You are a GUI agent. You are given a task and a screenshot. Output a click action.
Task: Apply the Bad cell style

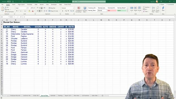click(112, 10)
